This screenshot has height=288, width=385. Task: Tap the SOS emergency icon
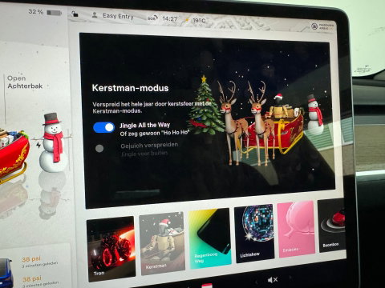(152, 18)
